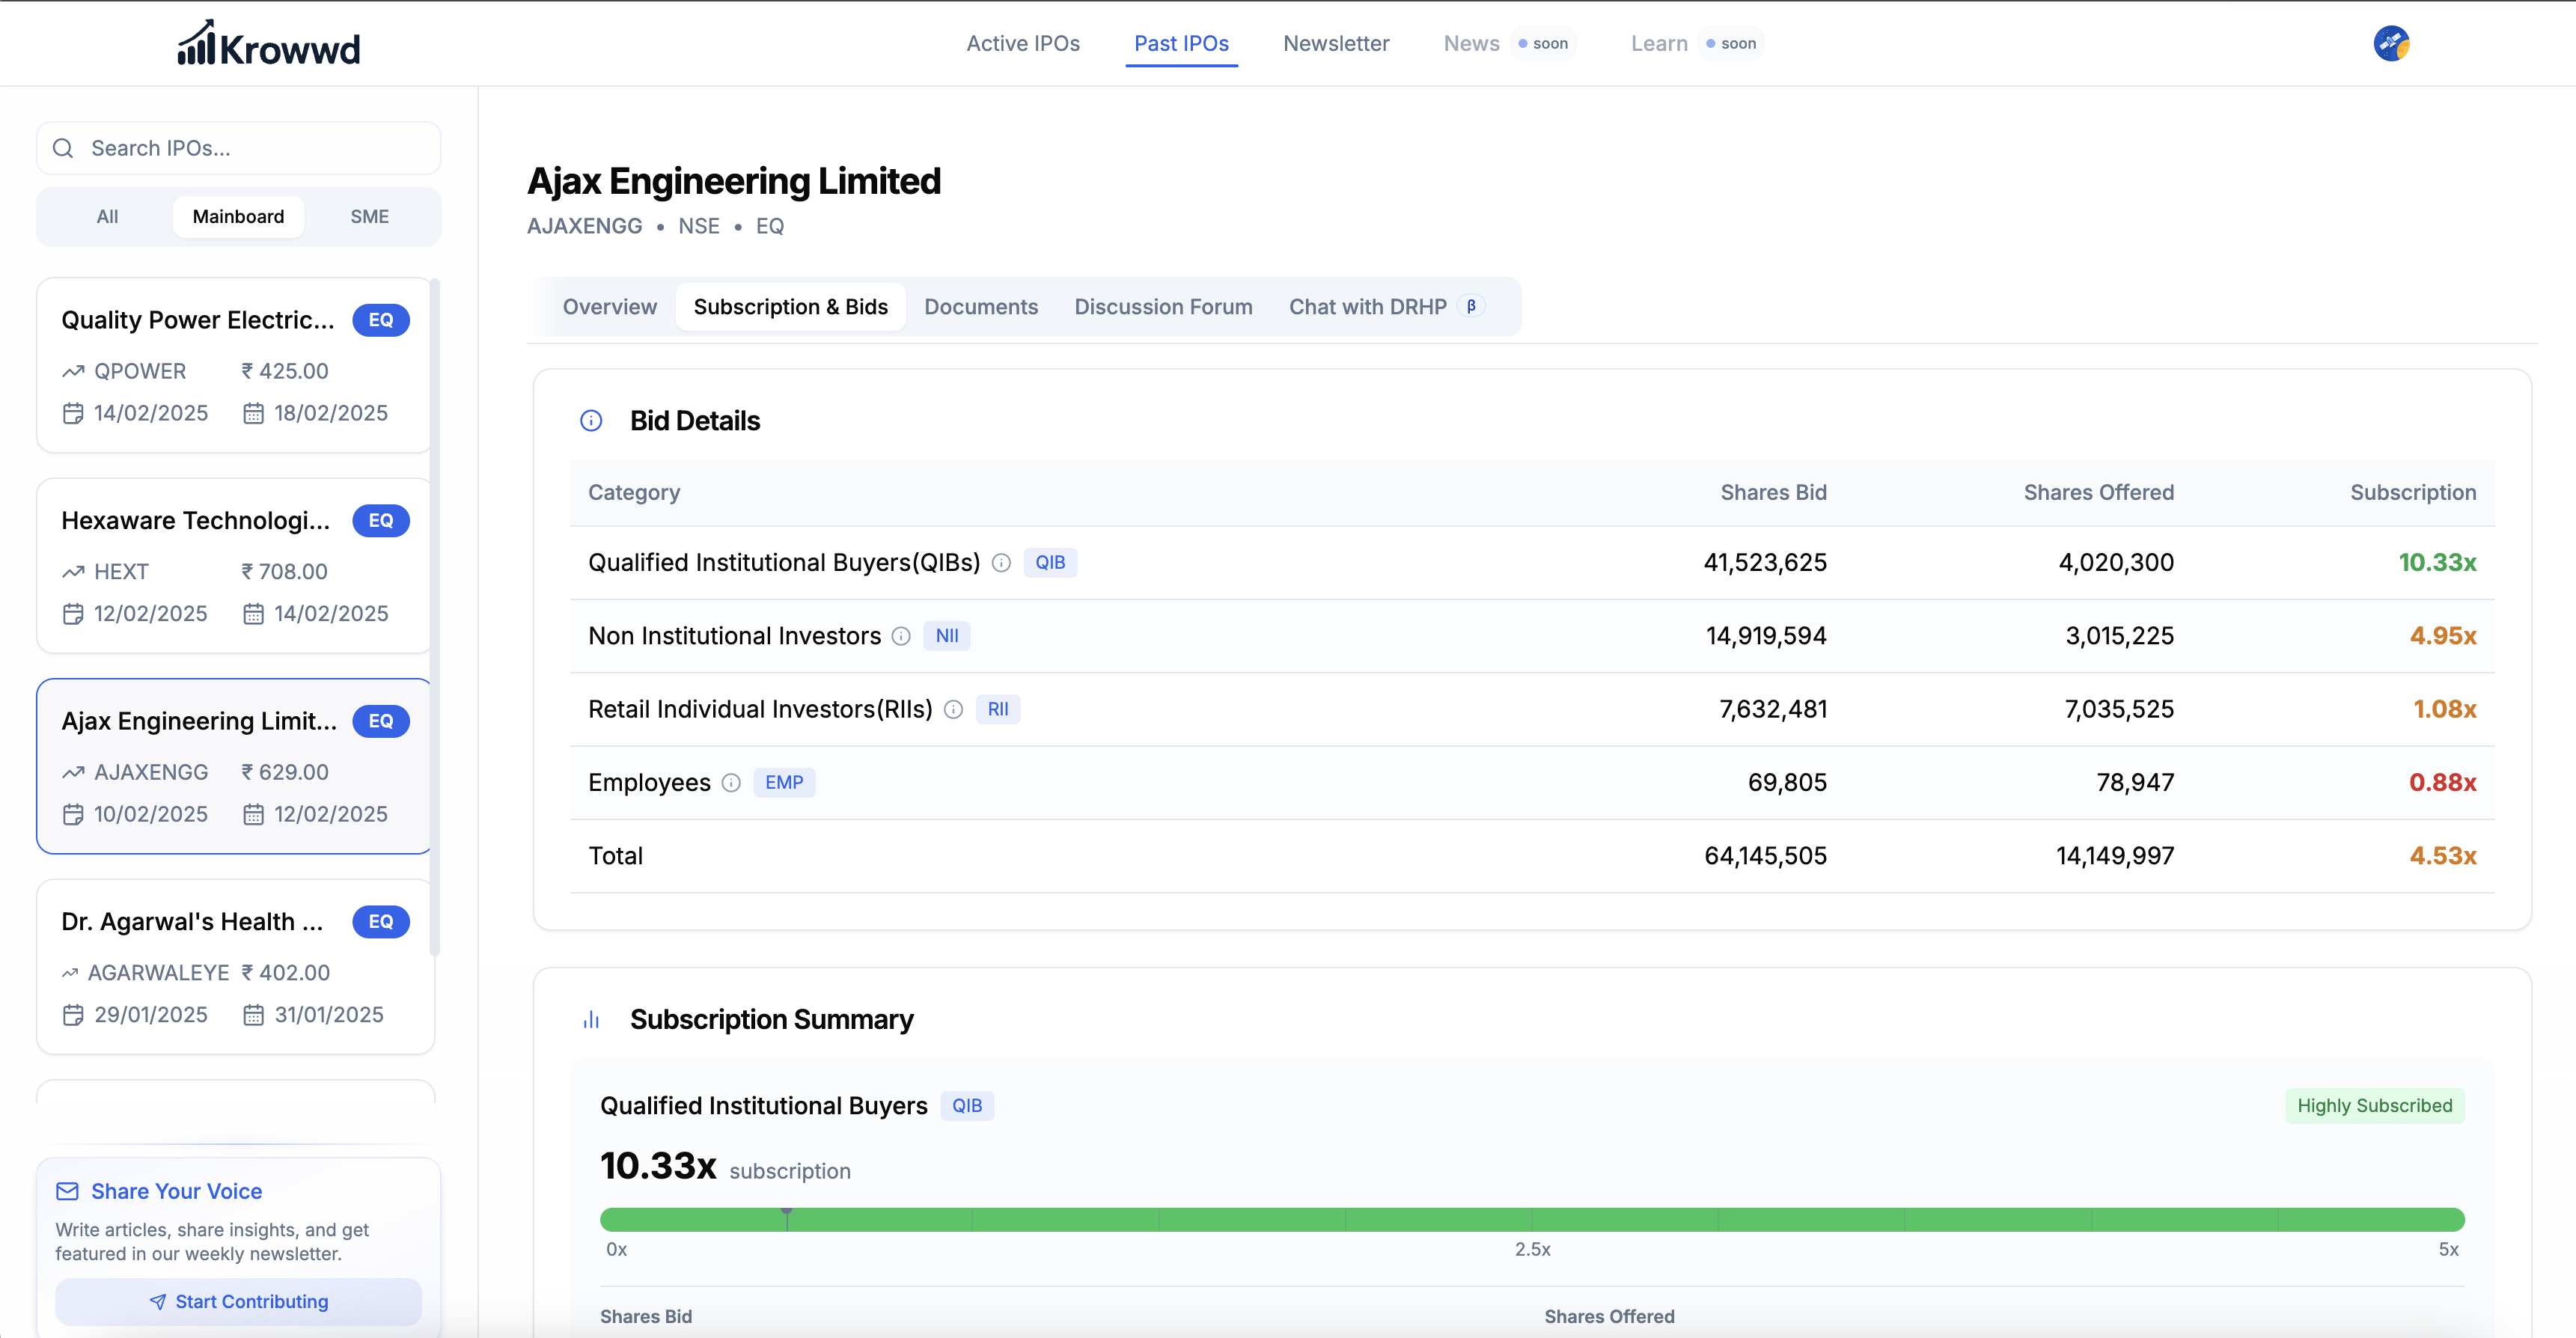Viewport: 2576px width, 1338px height.
Task: Click the Subscription Summary chart icon
Action: pyautogui.click(x=591, y=1020)
